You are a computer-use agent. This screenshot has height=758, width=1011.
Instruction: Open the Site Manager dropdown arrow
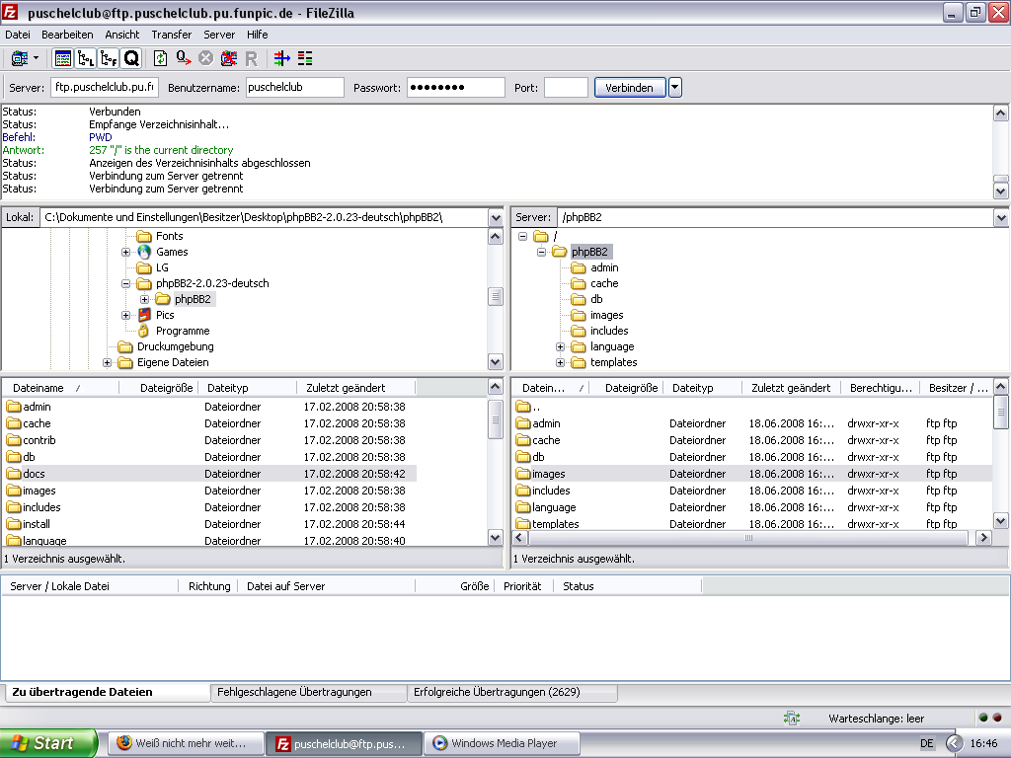[37, 58]
